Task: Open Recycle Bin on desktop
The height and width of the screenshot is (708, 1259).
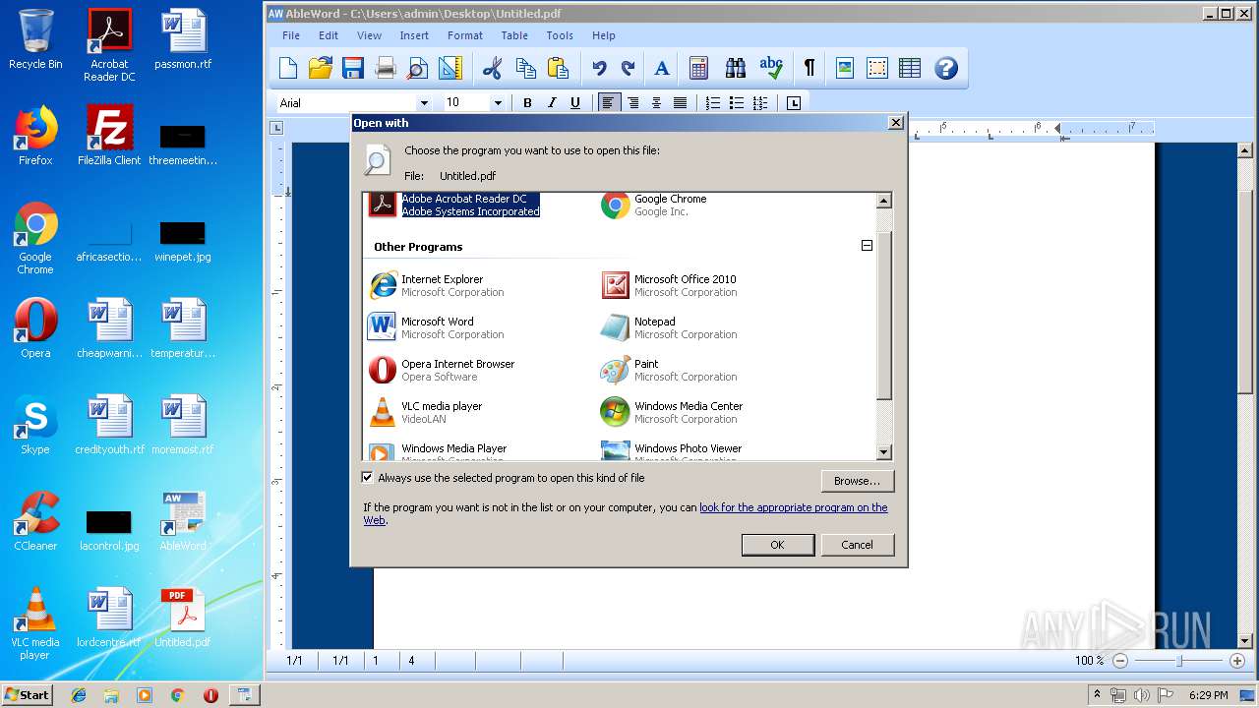Action: pyautogui.click(x=35, y=39)
